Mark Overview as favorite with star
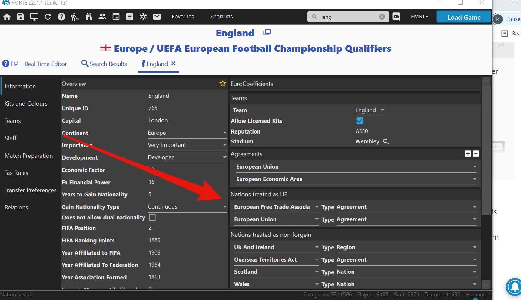 [223, 84]
